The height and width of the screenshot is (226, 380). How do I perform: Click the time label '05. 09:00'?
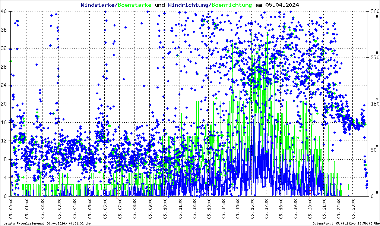[x=150, y=209]
